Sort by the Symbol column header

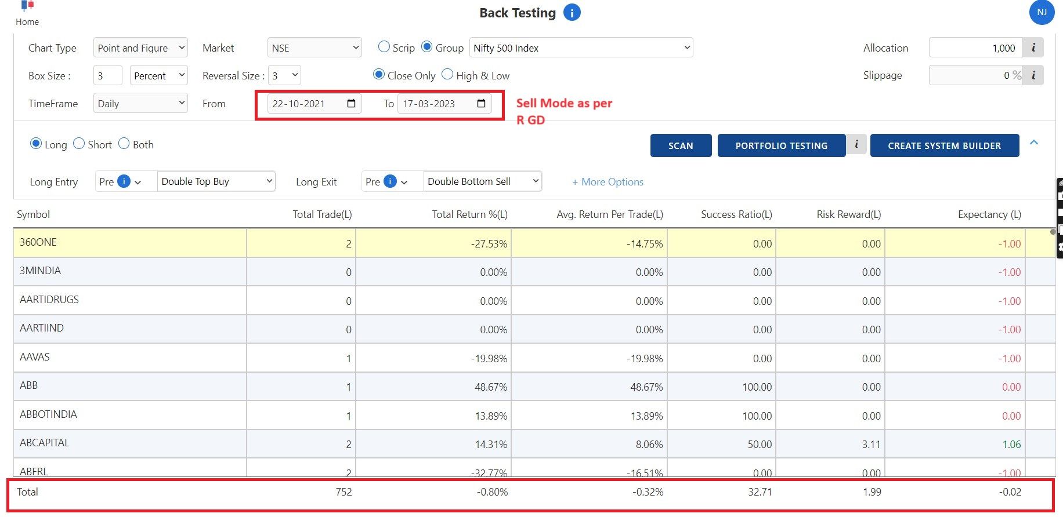(33, 214)
